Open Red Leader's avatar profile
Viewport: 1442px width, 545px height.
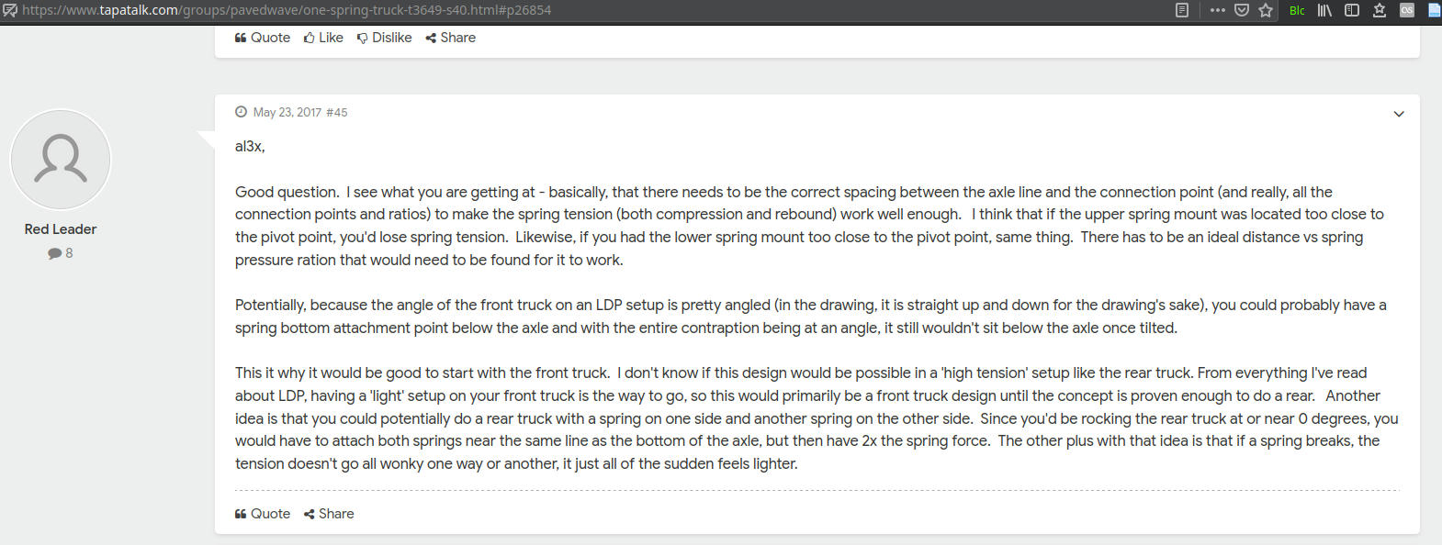(x=61, y=160)
